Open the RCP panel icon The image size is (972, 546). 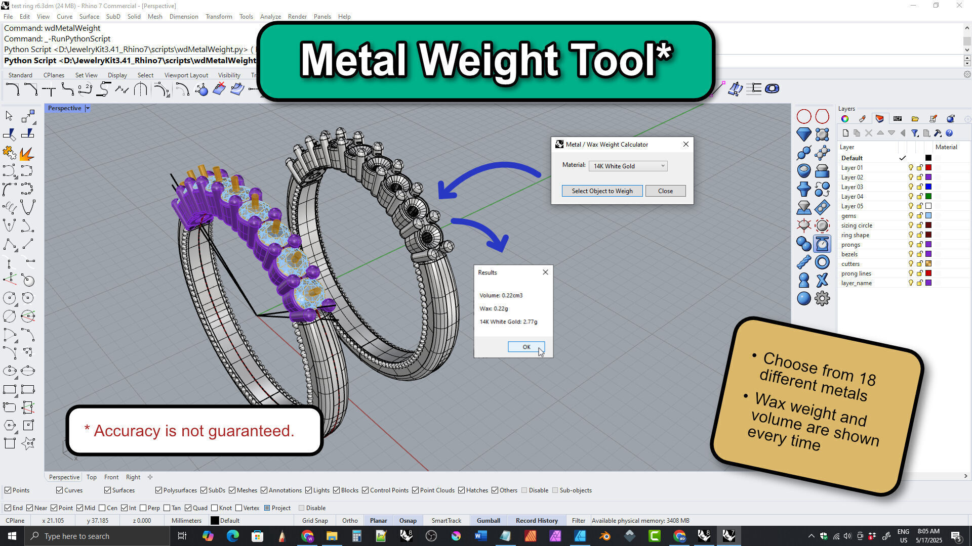(x=898, y=119)
